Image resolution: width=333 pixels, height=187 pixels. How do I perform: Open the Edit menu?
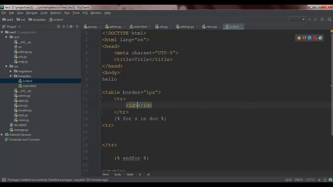[11, 13]
